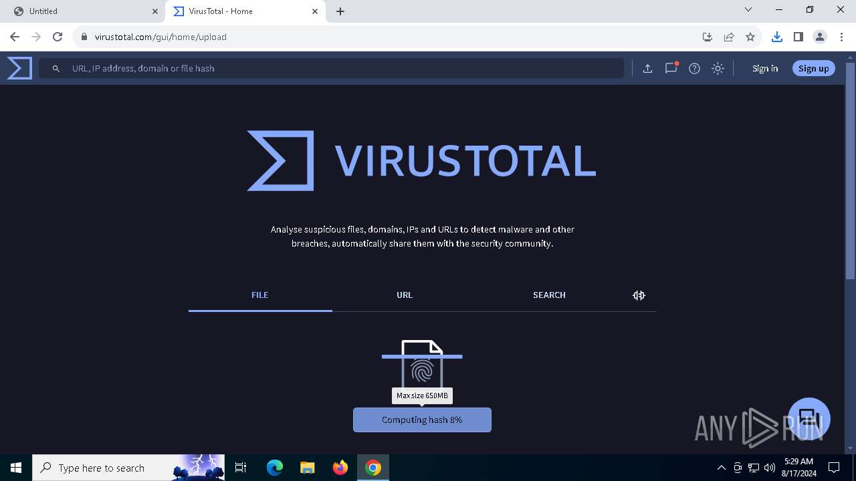This screenshot has width=856, height=481.
Task: Open Chrome profile avatar icon
Action: pos(820,37)
